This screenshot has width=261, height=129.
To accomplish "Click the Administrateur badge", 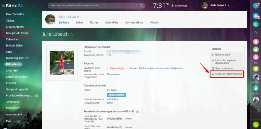I will (116, 95).
